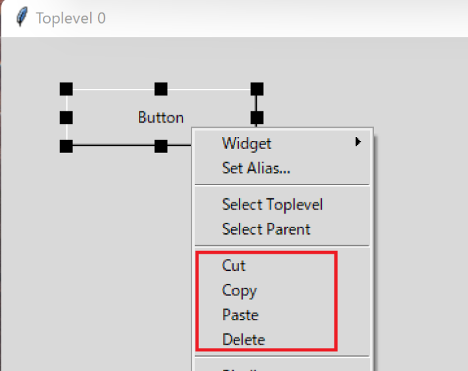Choose Select Toplevel menu entry
The height and width of the screenshot is (371, 468).
coord(282,204)
